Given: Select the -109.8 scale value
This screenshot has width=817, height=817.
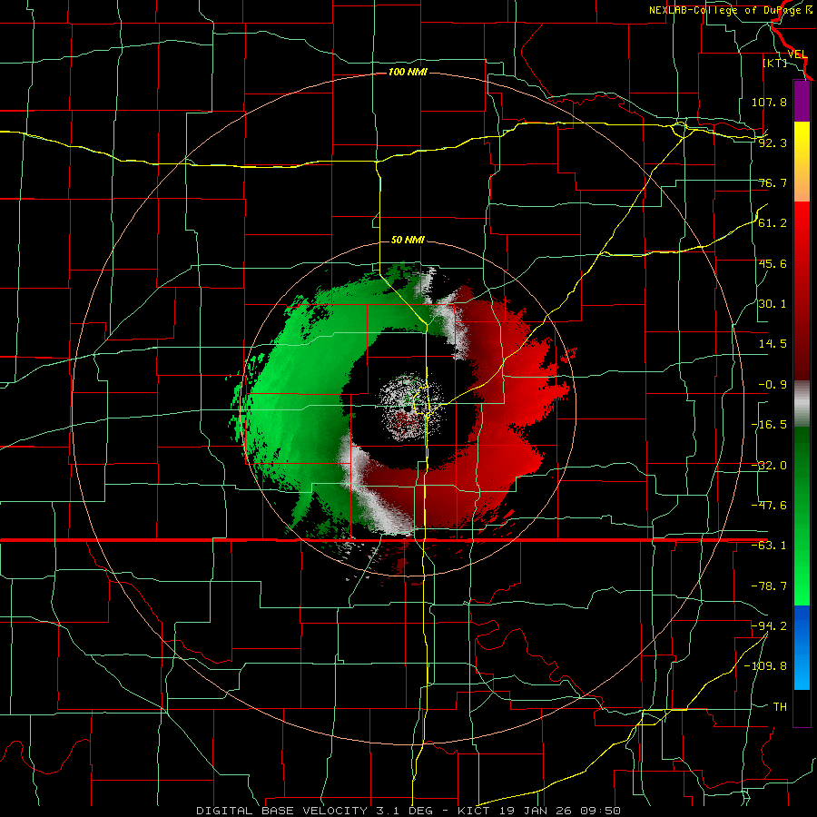Looking at the screenshot, I should pyautogui.click(x=765, y=666).
